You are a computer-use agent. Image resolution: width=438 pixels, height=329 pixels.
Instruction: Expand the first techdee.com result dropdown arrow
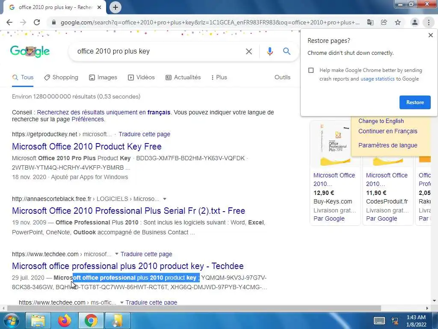(x=117, y=254)
